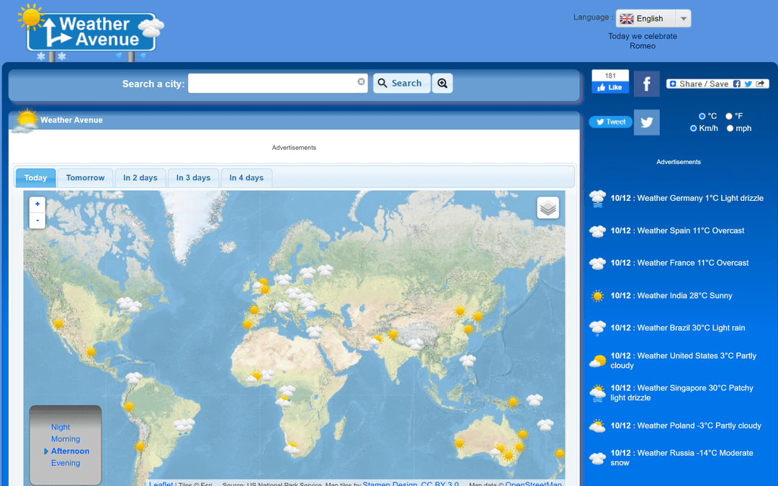Open the Language dropdown
Viewport: 778px width, 486px height.
[x=653, y=19]
